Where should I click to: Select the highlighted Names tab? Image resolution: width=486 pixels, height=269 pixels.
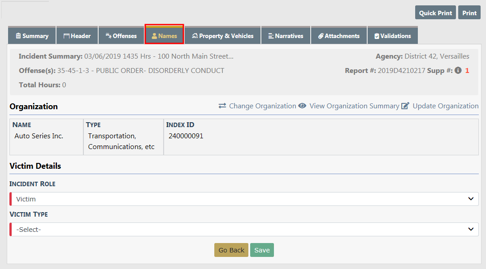pyautogui.click(x=164, y=36)
